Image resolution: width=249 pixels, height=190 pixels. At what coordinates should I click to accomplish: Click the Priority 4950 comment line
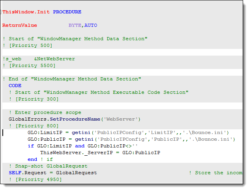pyautogui.click(x=35, y=179)
